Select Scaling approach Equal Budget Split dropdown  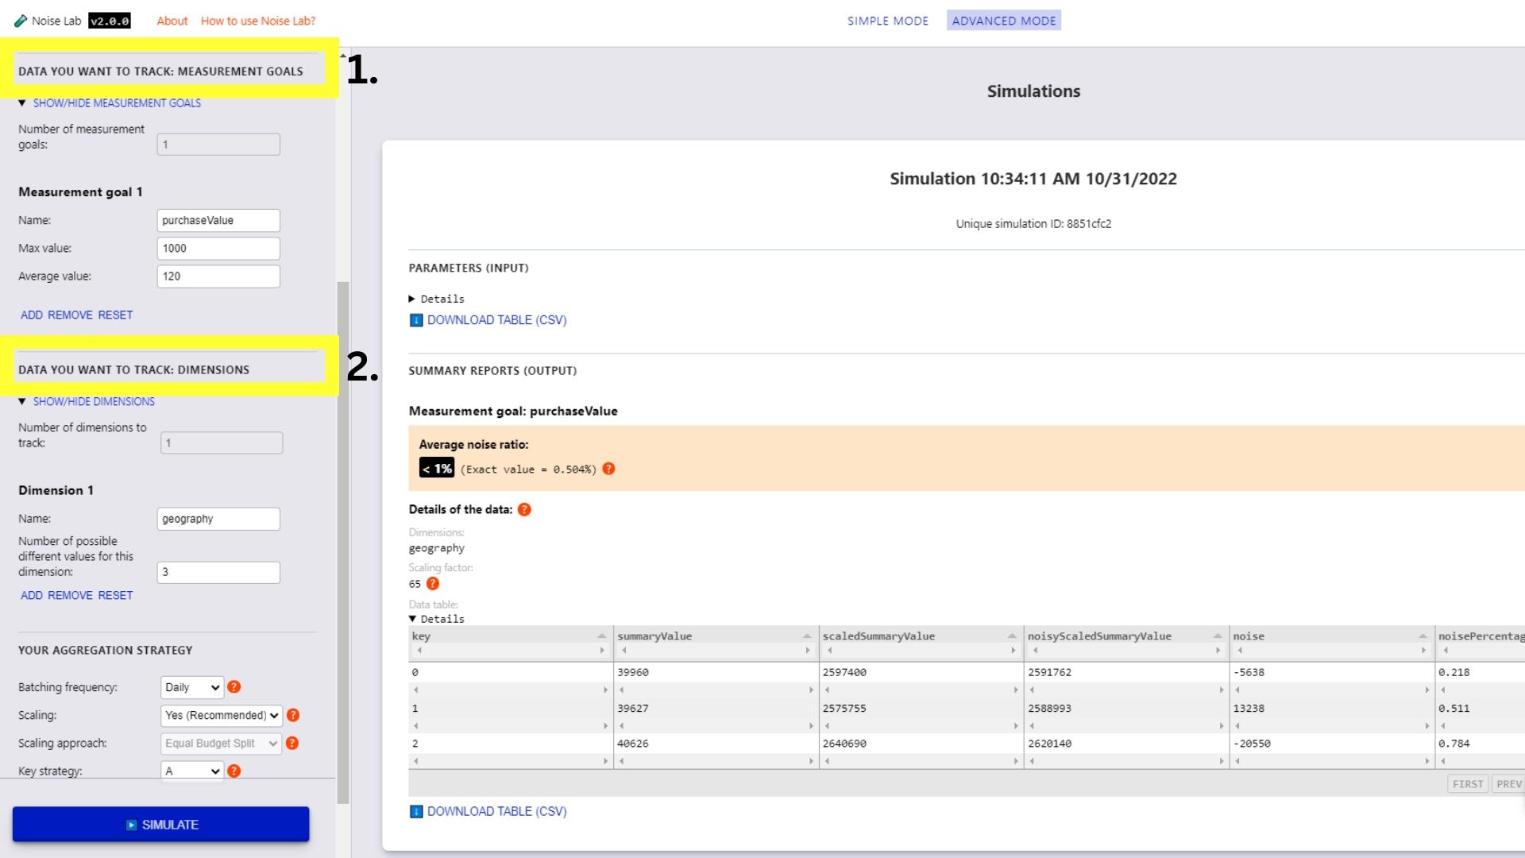coord(221,743)
